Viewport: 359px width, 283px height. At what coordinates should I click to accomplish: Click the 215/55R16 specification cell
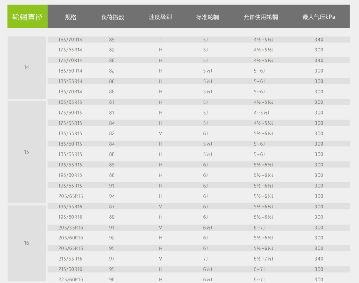coord(70,259)
